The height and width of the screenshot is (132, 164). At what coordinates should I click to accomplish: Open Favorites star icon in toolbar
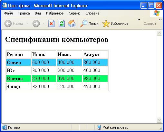106,24
